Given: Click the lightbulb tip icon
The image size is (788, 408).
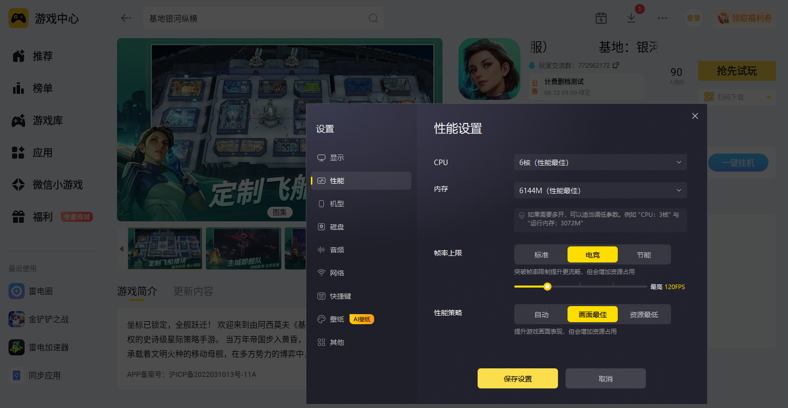Looking at the screenshot, I should [522, 215].
